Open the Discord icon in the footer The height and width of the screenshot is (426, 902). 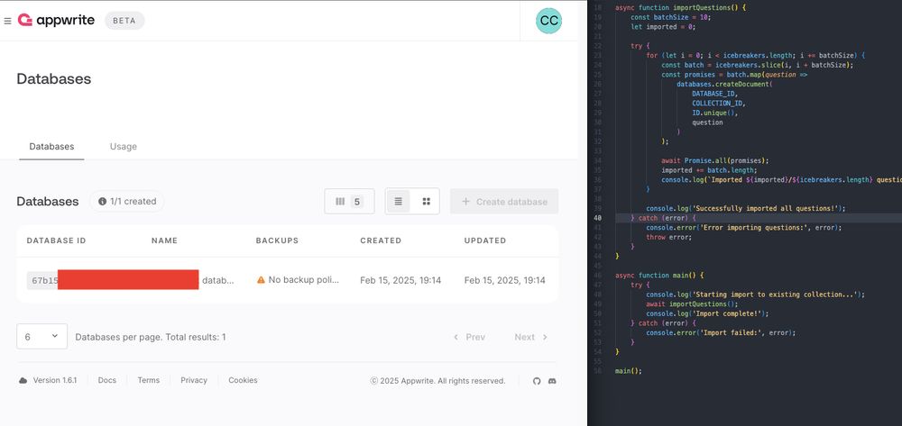click(552, 381)
